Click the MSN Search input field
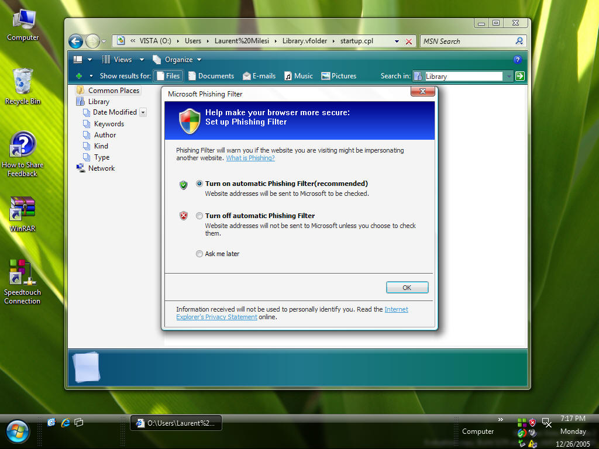 467,42
